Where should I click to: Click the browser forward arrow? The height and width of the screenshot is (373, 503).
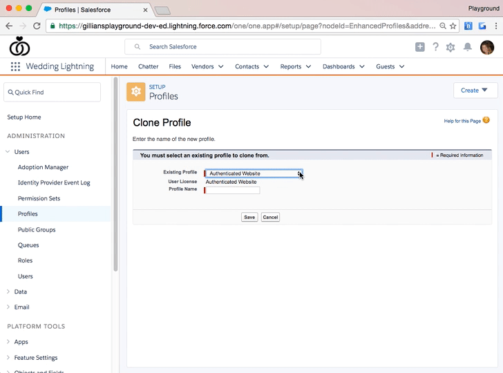pos(23,26)
